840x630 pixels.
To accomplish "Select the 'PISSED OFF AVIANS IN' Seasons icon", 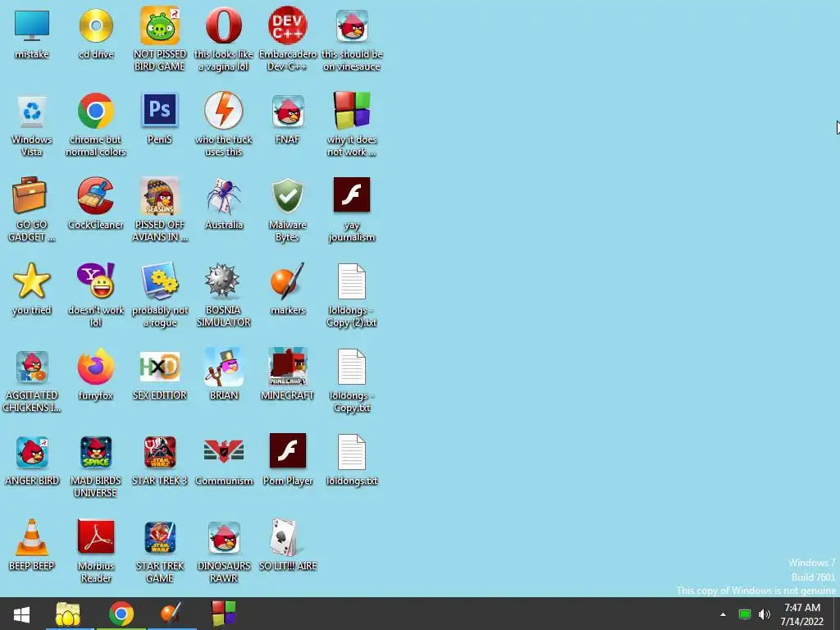I will click(x=160, y=196).
